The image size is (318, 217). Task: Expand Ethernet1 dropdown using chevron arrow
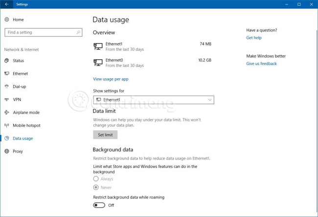210,100
